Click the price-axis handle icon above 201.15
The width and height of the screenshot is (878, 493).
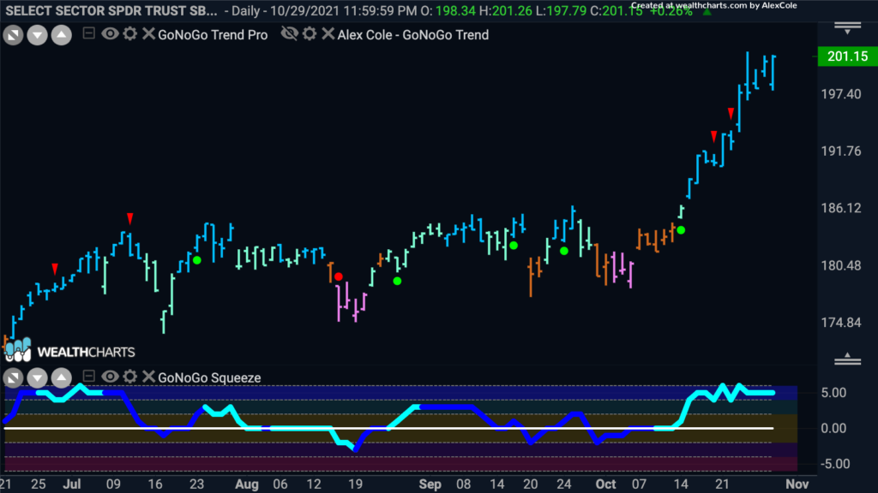coord(847,28)
